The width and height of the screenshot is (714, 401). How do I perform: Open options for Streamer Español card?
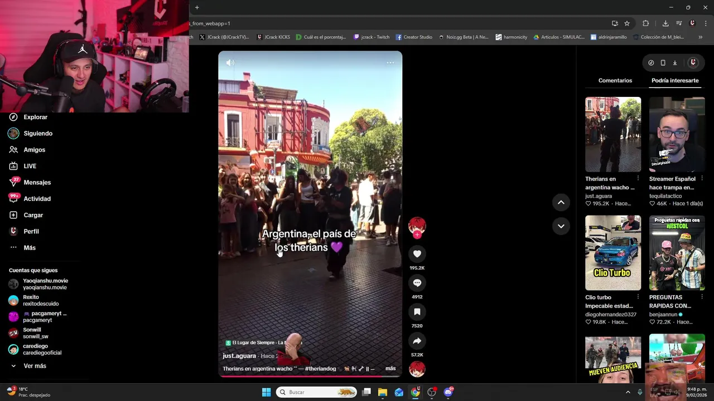702,179
